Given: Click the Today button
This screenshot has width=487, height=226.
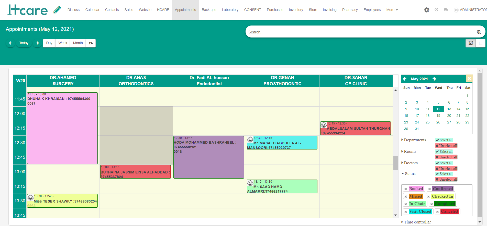Looking at the screenshot, I should [24, 43].
